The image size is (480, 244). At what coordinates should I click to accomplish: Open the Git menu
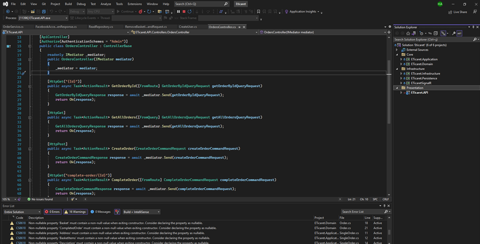click(43, 4)
